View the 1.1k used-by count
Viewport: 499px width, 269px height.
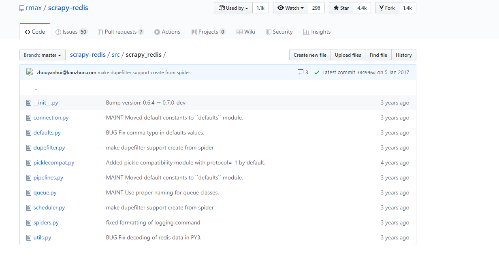(260, 8)
